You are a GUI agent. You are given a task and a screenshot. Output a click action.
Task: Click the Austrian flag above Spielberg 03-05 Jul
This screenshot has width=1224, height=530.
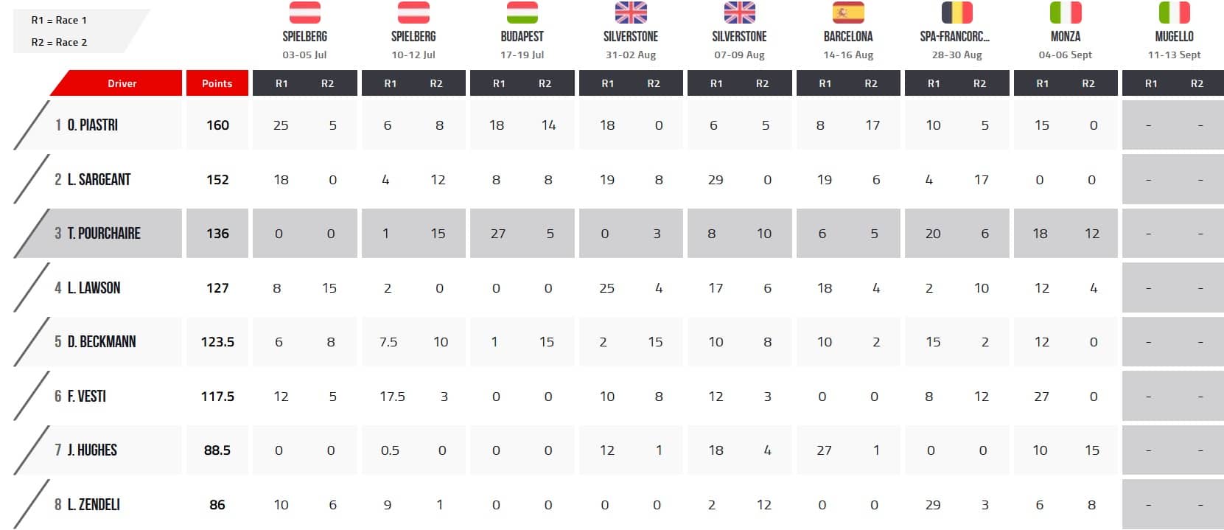pos(305,13)
